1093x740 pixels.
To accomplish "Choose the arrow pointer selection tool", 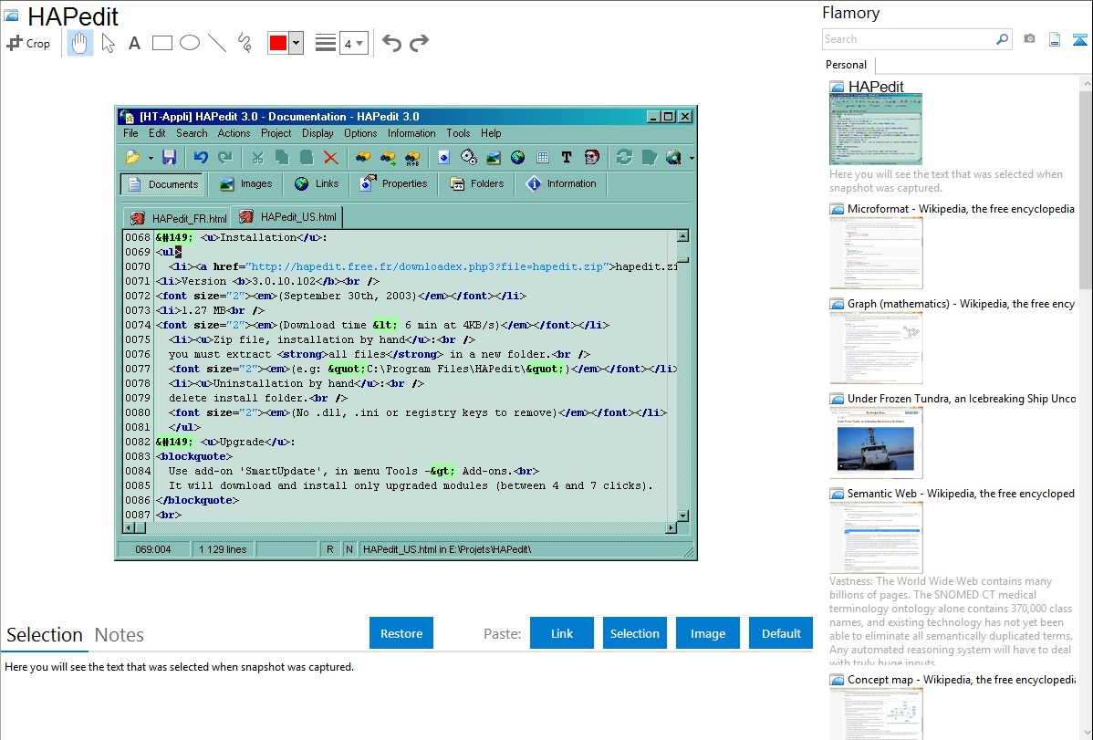I will click(108, 43).
